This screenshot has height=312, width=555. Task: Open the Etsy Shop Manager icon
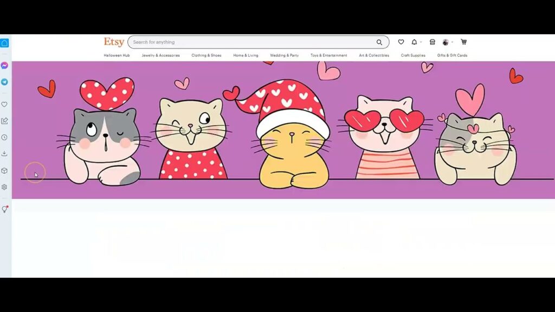(432, 42)
